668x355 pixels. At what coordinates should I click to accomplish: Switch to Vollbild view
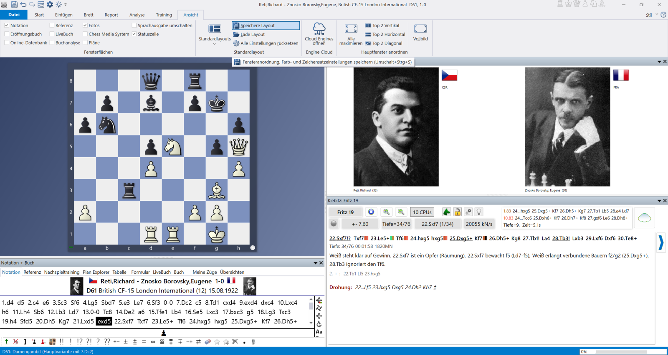point(420,33)
